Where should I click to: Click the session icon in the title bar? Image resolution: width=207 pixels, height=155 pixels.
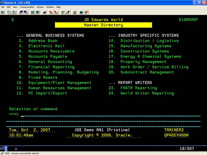coord(2,2)
